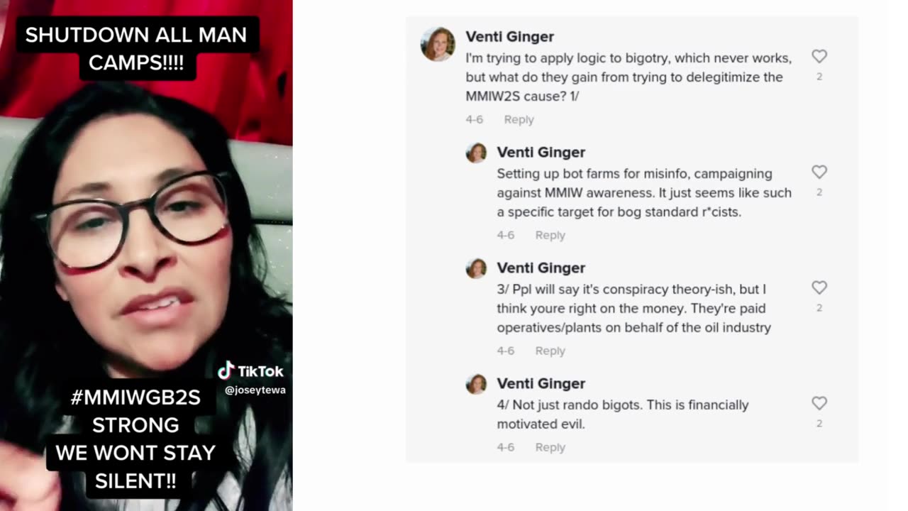Open Venti Ginger's large profile avatar
Screen dimensions: 908x511
tap(438, 44)
